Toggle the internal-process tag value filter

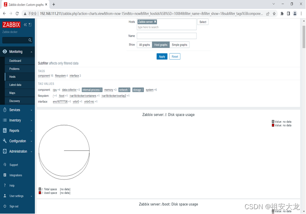(x=92, y=90)
